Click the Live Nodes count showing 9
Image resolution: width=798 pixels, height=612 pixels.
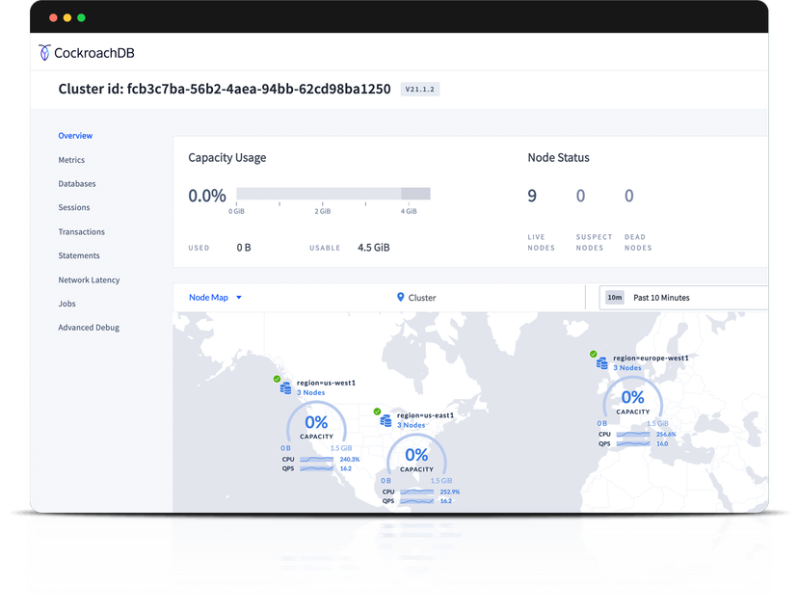pos(532,196)
